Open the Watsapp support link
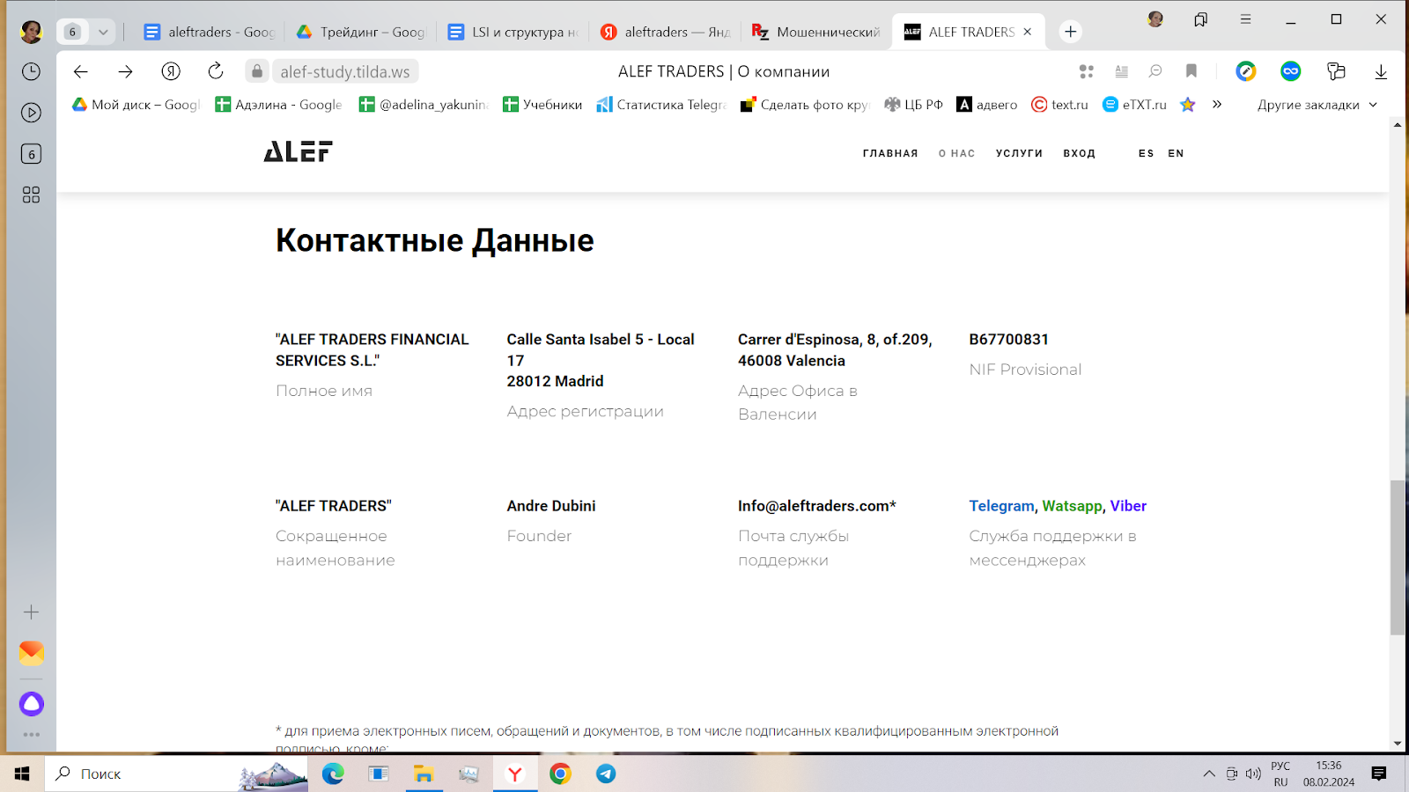The width and height of the screenshot is (1409, 792). [x=1072, y=506]
